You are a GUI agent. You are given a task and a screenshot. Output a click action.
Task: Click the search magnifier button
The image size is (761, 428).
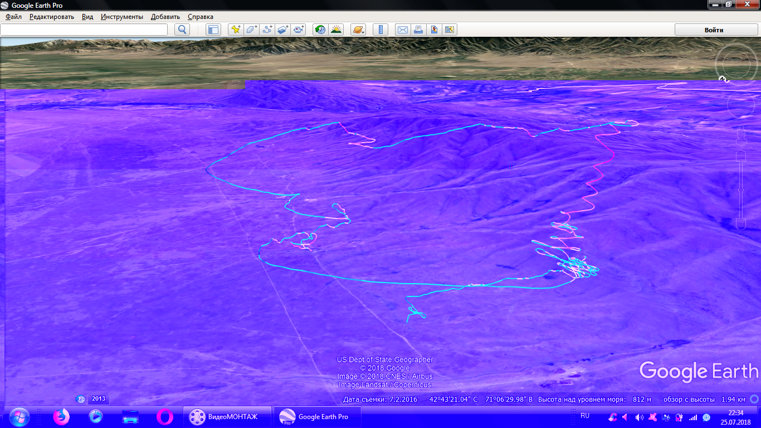tap(182, 30)
